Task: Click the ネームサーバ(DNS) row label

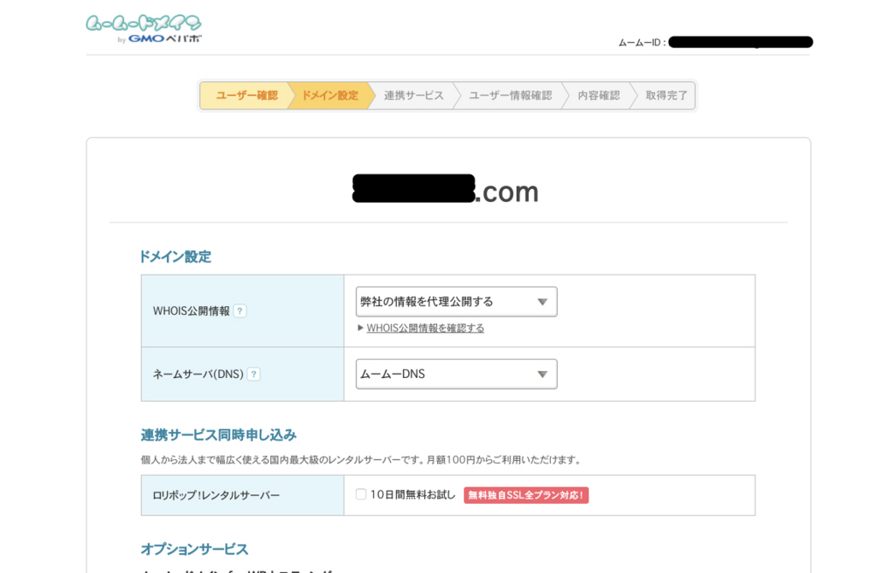Action: click(x=198, y=375)
